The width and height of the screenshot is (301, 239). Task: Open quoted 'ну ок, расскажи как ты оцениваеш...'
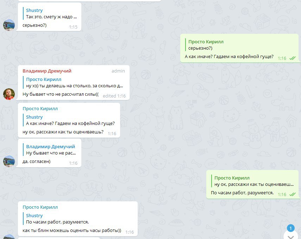click(254, 181)
